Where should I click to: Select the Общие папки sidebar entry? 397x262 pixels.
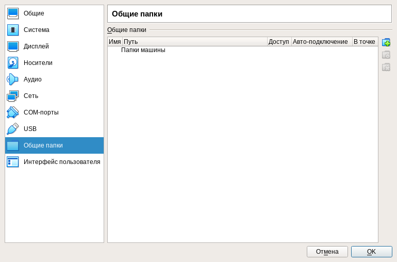55,145
